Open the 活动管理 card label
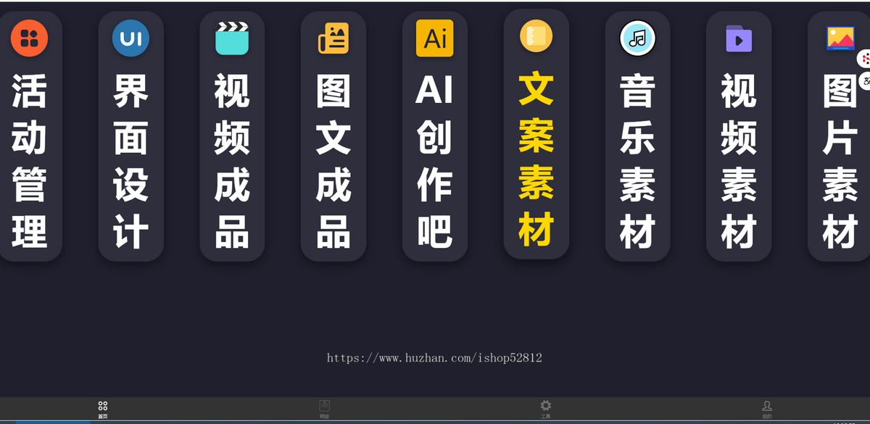Image resolution: width=870 pixels, height=424 pixels. [29, 161]
